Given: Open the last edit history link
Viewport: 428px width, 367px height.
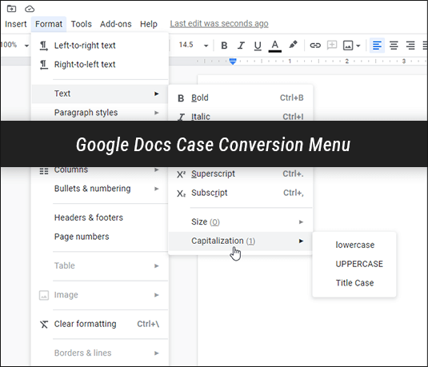Looking at the screenshot, I should click(219, 24).
